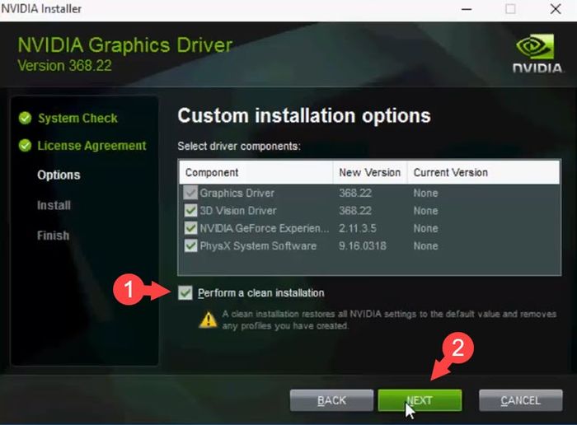Click the System Check green checkmark icon
This screenshot has height=425, width=577.
[25, 118]
